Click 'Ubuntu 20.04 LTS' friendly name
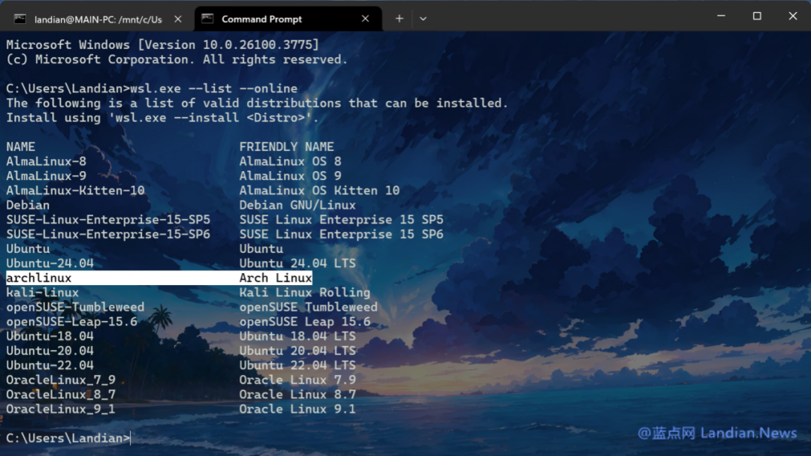The width and height of the screenshot is (811, 456). [297, 351]
